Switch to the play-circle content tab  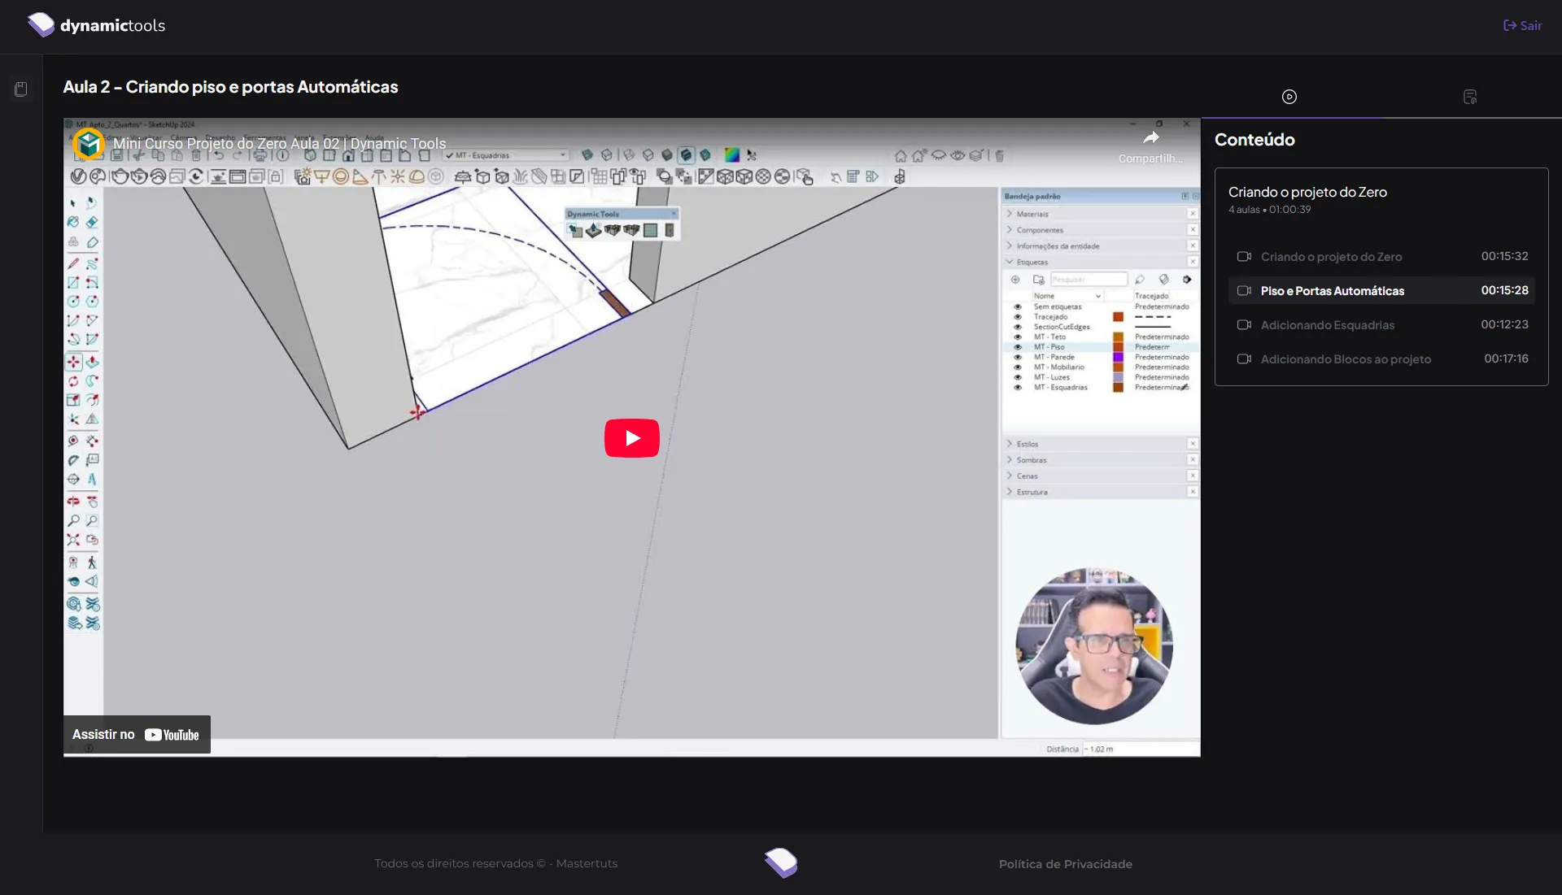click(1289, 97)
